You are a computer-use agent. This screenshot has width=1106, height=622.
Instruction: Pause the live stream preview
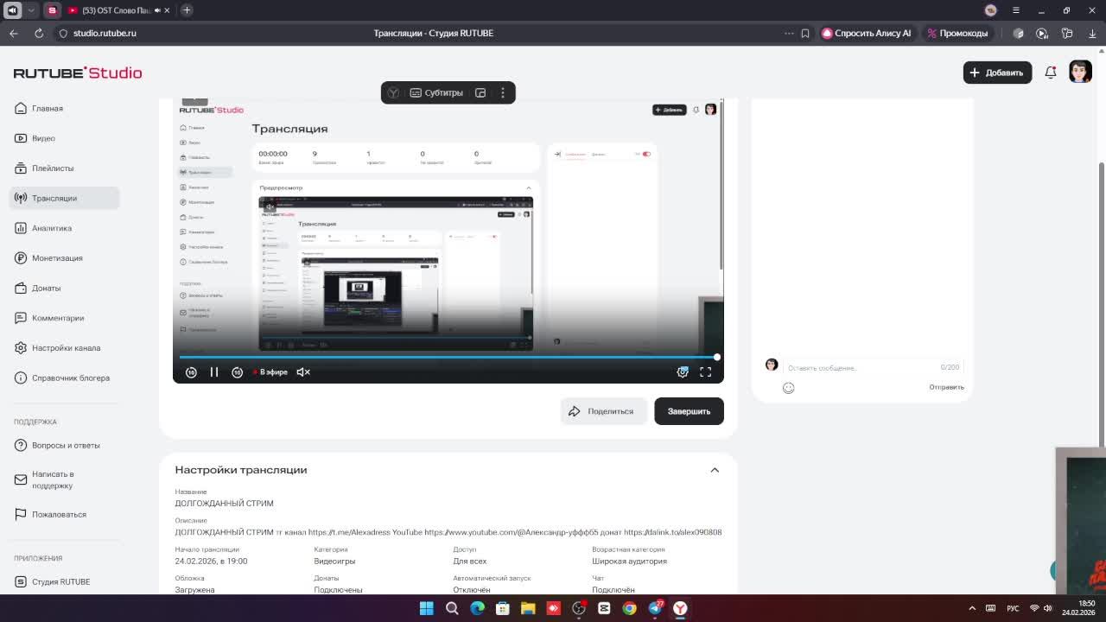[x=214, y=372]
